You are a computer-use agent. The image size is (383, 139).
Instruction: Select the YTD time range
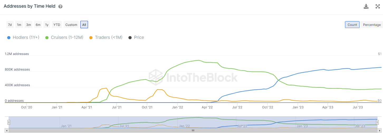click(57, 25)
